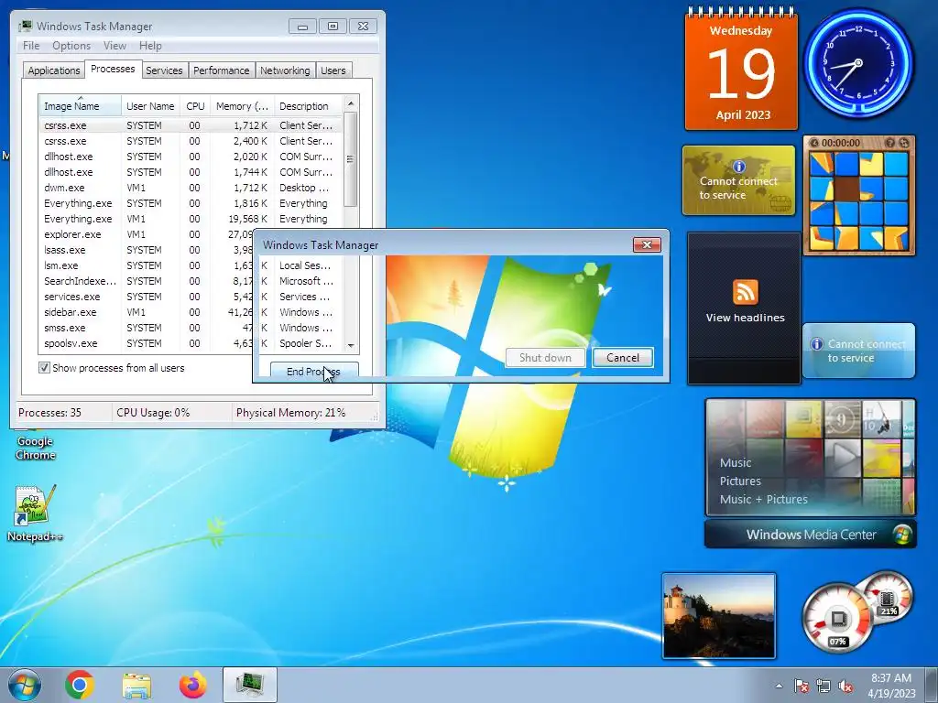Screen dimensions: 938x703
Task: Click the process list scrollbar thumb
Action: [x=351, y=159]
